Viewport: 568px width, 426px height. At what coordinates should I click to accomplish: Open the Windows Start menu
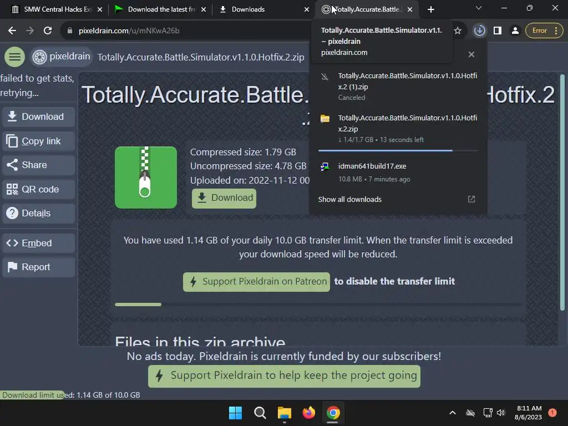click(x=235, y=413)
